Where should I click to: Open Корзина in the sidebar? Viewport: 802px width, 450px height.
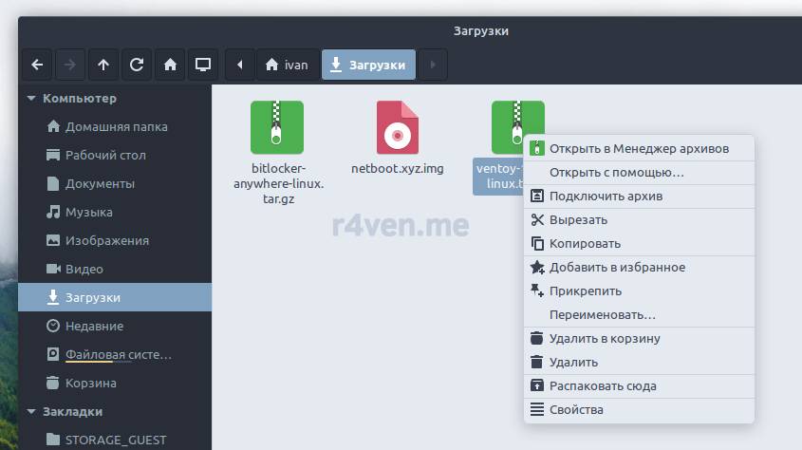(x=90, y=383)
